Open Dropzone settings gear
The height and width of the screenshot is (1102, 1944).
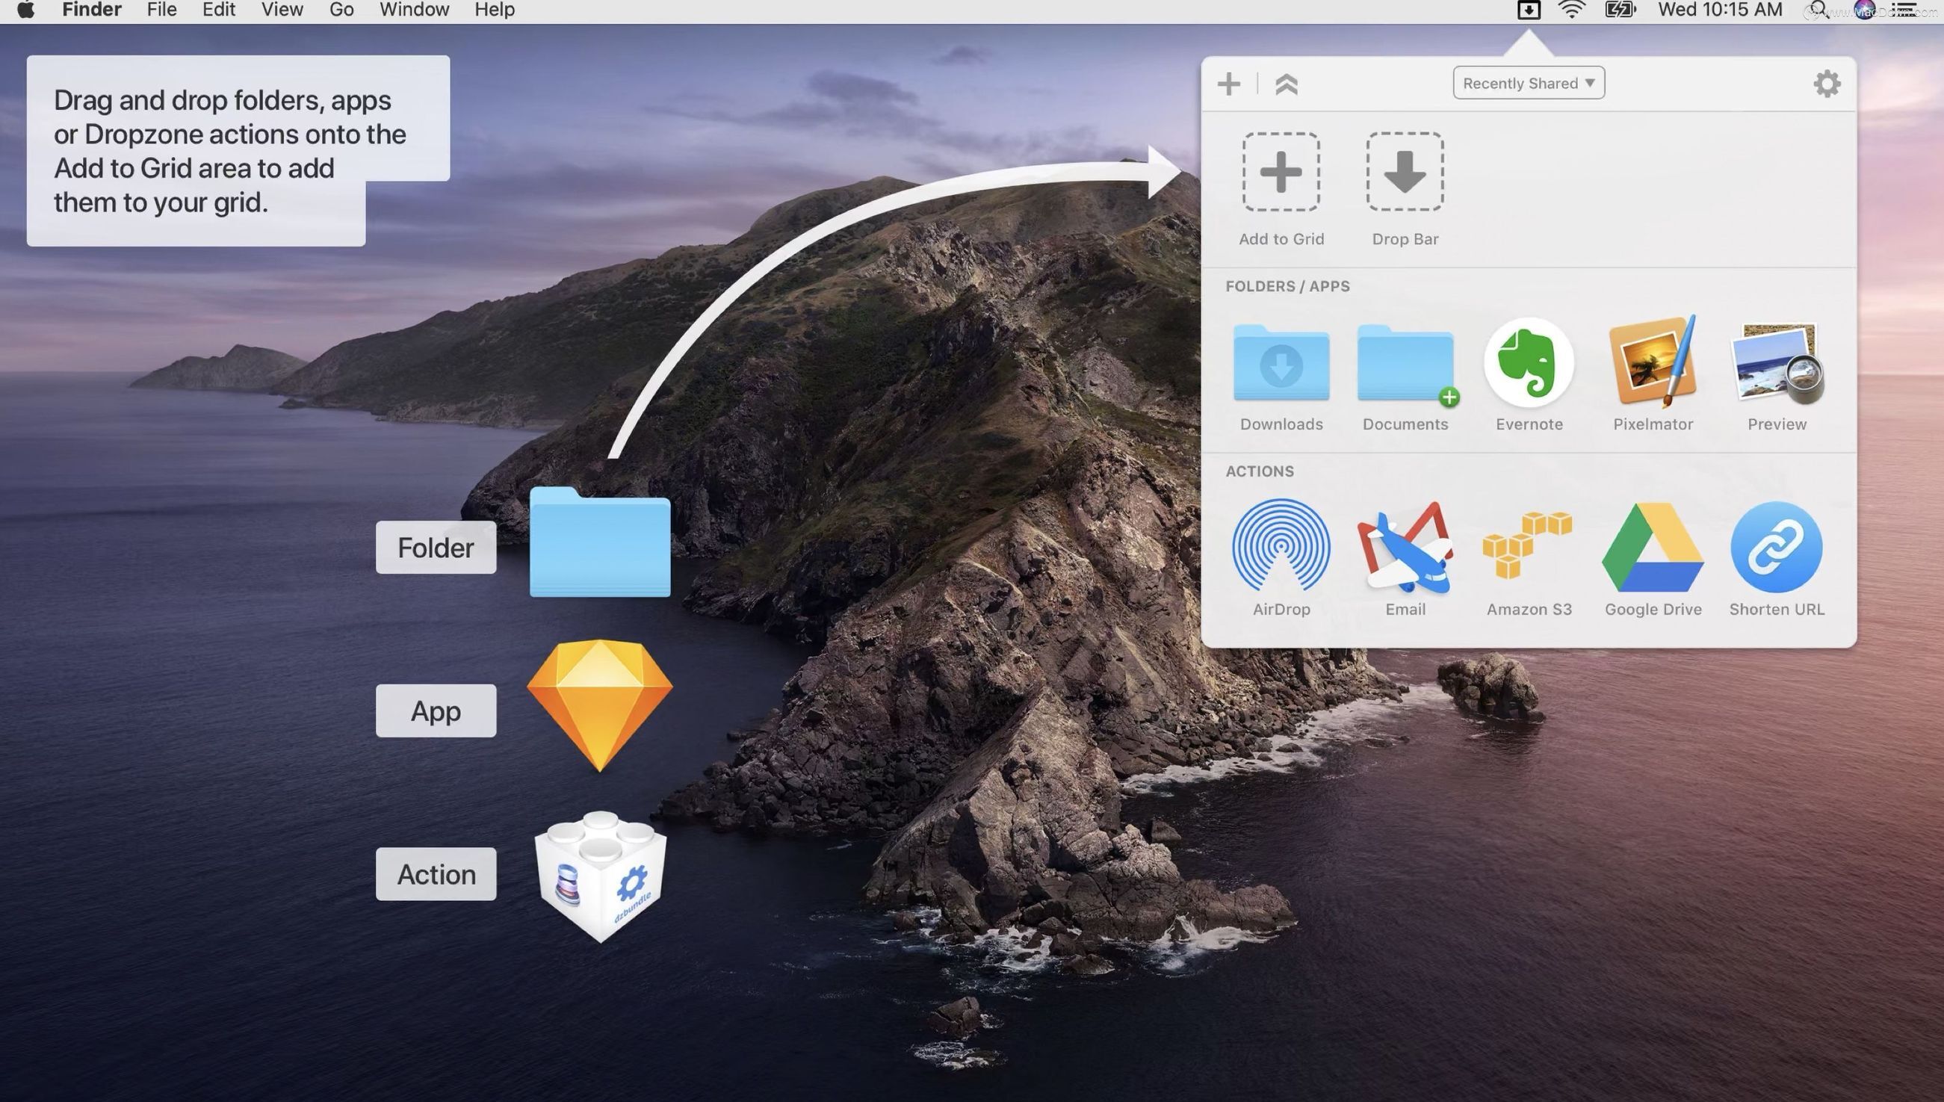[x=1826, y=83]
